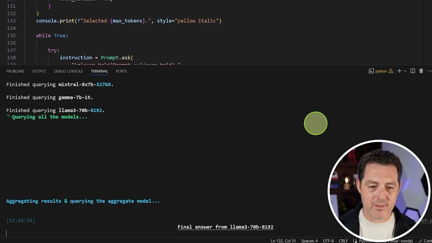Open the DEBUG CONSOLE tab
432x243 pixels.
tap(68, 71)
